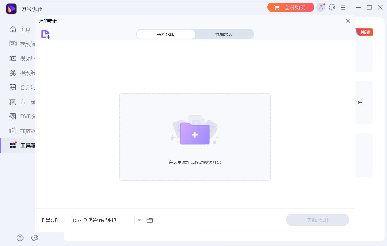
Task: Click the 去除水印 action button
Action: tap(317, 220)
